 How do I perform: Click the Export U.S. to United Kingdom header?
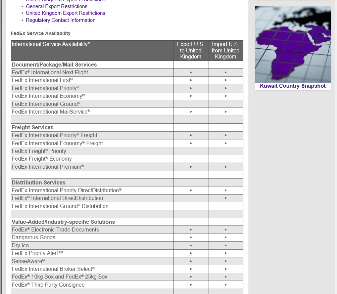191,50
